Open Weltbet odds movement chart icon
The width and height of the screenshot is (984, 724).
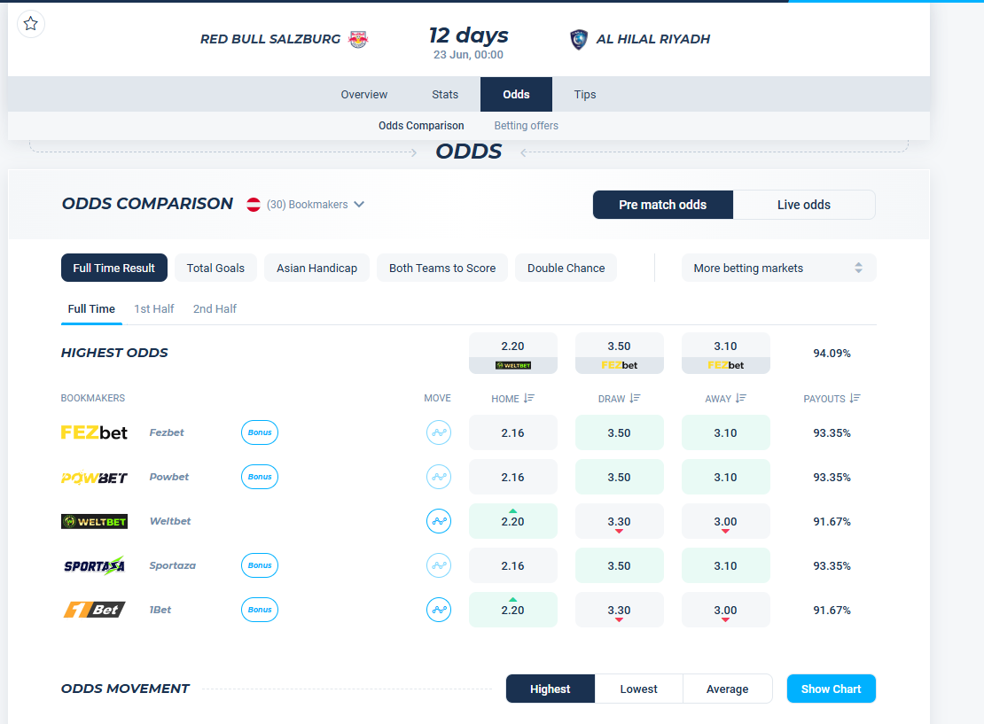[x=438, y=521]
